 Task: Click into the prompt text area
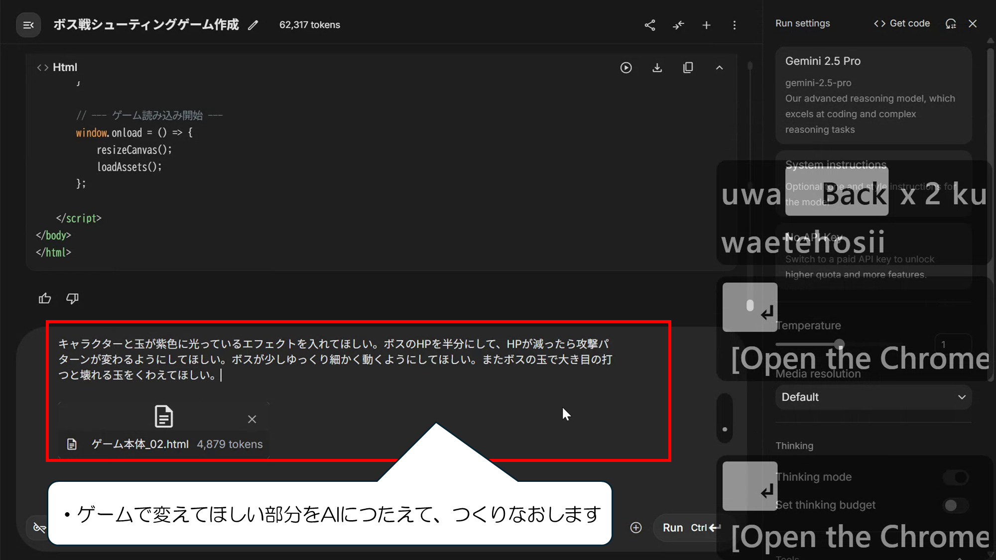coord(336,359)
